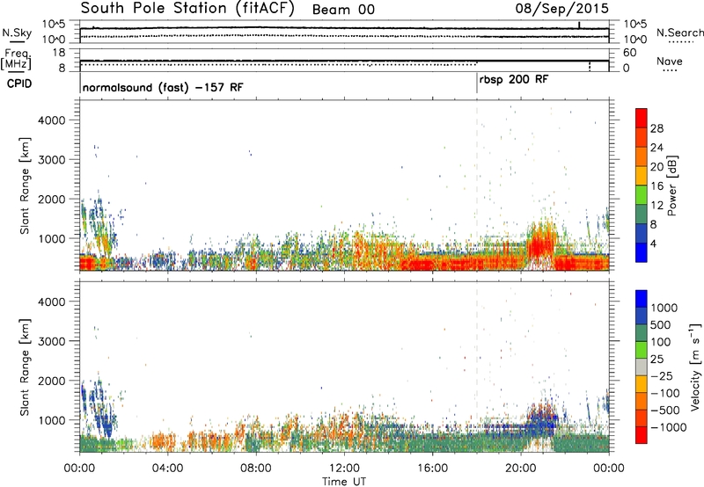Click the '16:00' time tick label
The width and height of the screenshot is (704, 487).
tap(432, 469)
